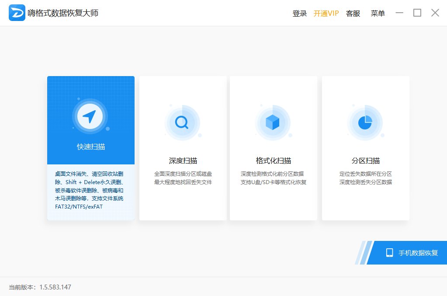
Task: Select the blue arrow inside the white circle
Action: 90,115
